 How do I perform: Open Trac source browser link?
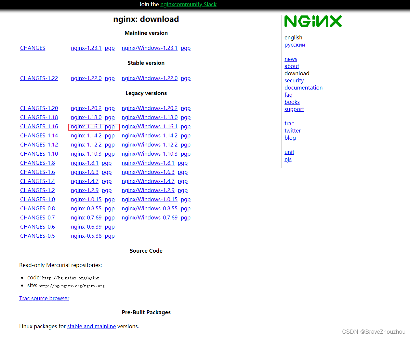[x=44, y=298]
